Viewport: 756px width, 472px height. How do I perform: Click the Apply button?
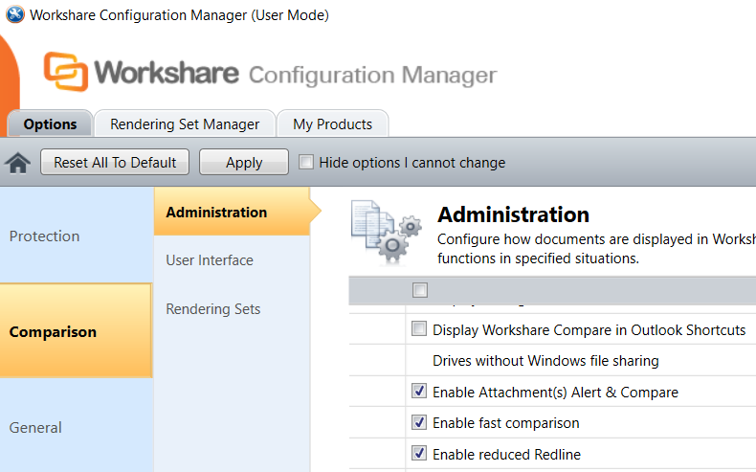244,162
